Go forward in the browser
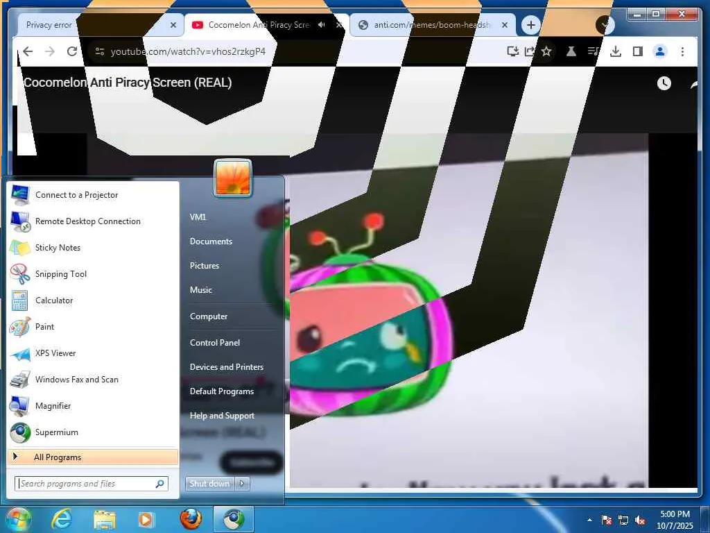The width and height of the screenshot is (710, 533). point(50,51)
